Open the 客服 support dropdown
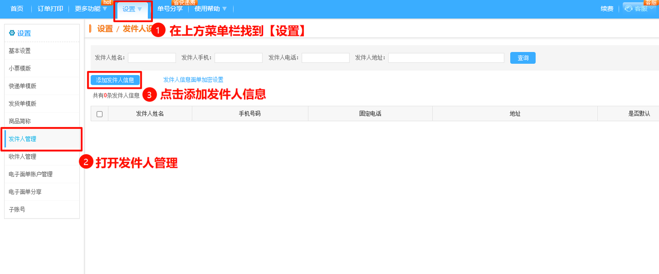The image size is (659, 274). [640, 9]
